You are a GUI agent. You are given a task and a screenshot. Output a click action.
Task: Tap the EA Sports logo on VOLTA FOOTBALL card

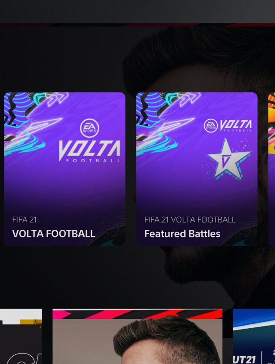[x=90, y=128]
